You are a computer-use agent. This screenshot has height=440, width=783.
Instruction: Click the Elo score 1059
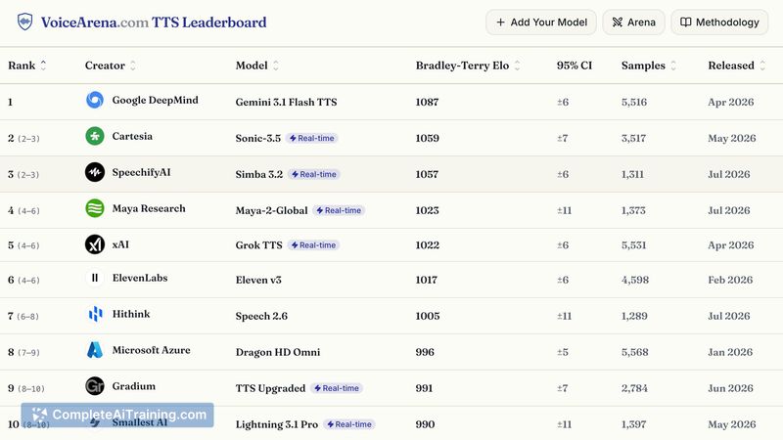click(427, 138)
